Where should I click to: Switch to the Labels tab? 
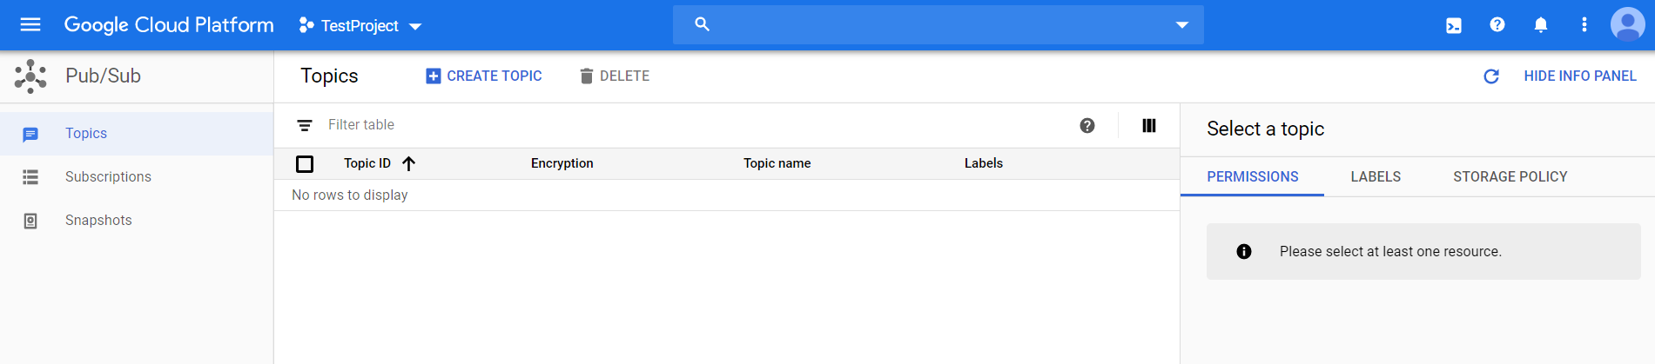[1376, 177]
